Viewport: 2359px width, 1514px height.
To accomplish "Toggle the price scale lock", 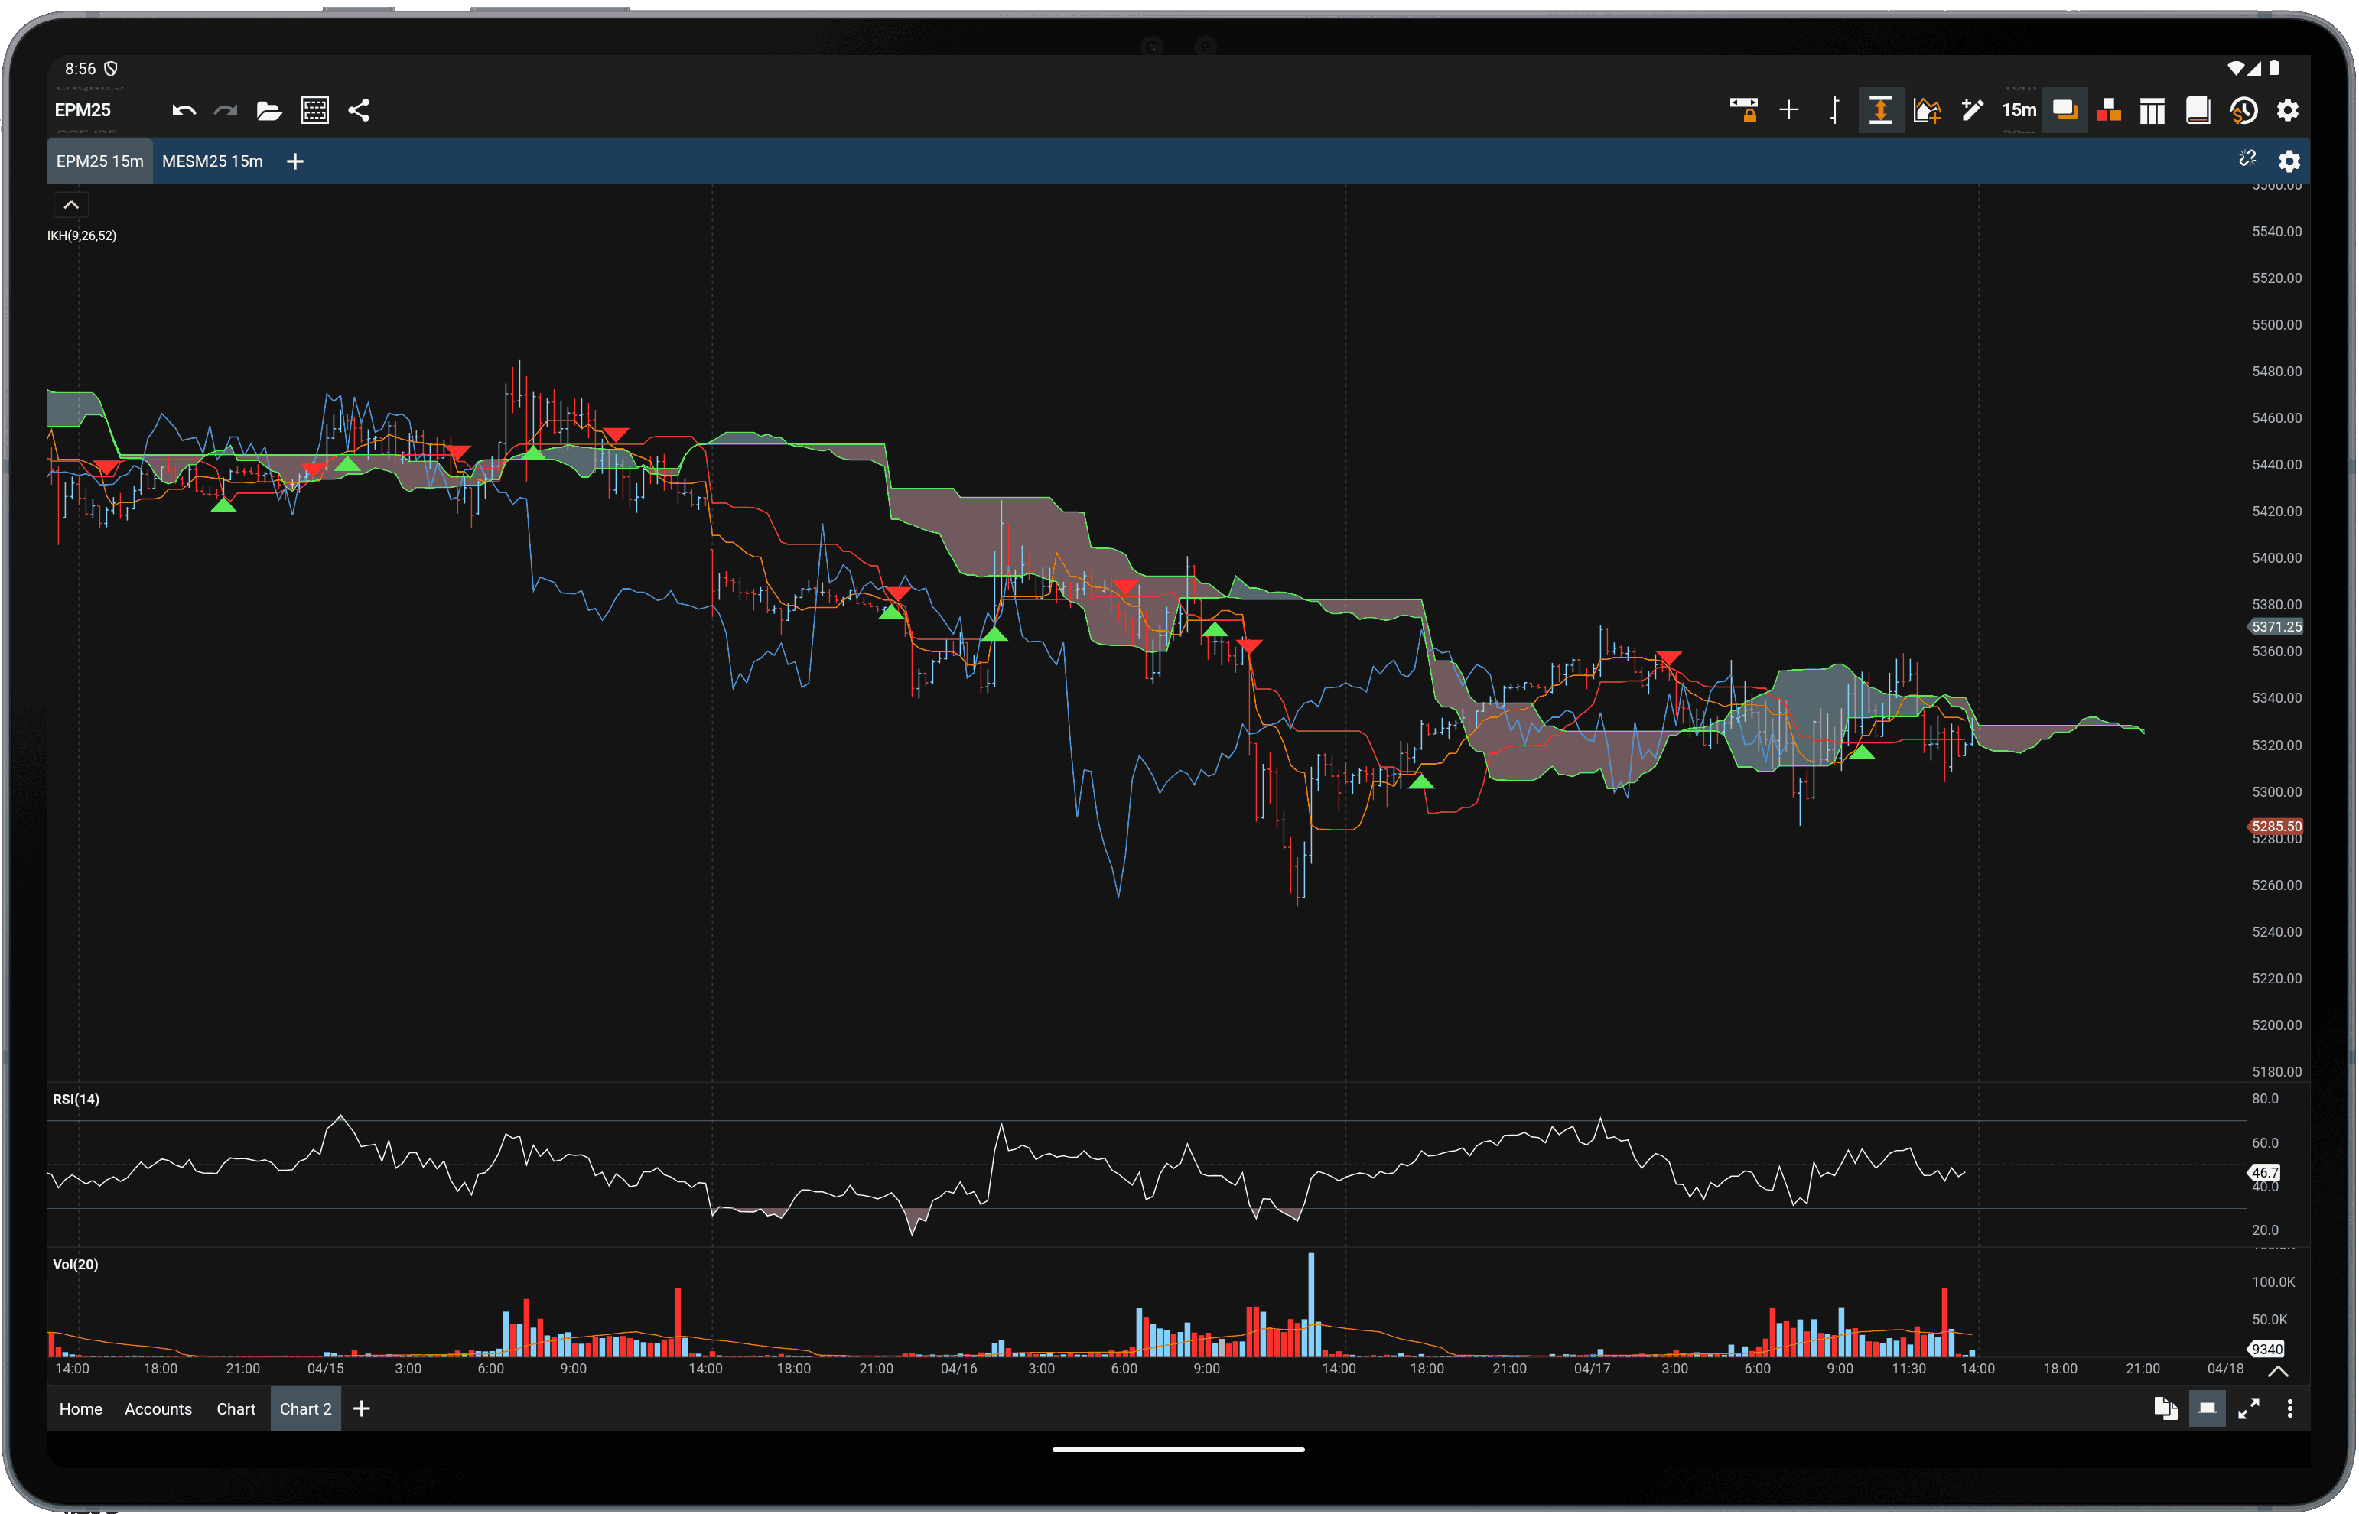I will pyautogui.click(x=1746, y=109).
